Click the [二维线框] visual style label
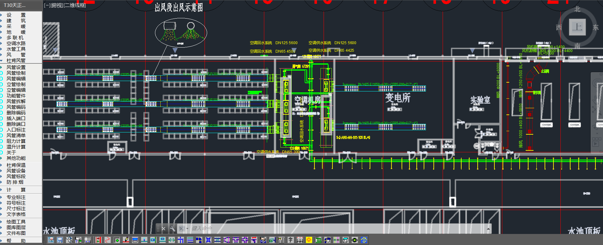 point(75,5)
